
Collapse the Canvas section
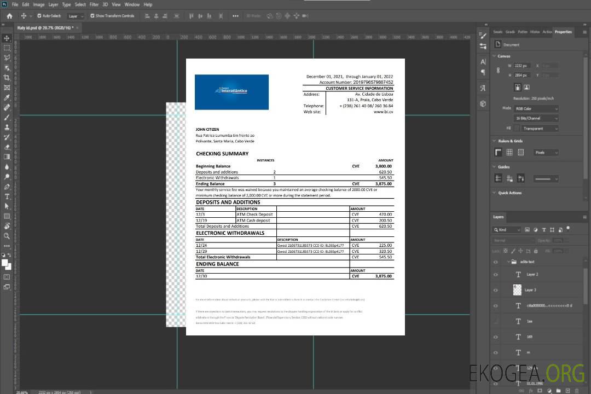click(494, 56)
